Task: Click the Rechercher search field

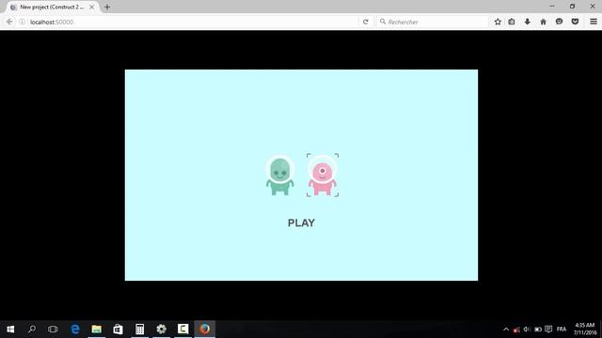Action: [x=432, y=22]
